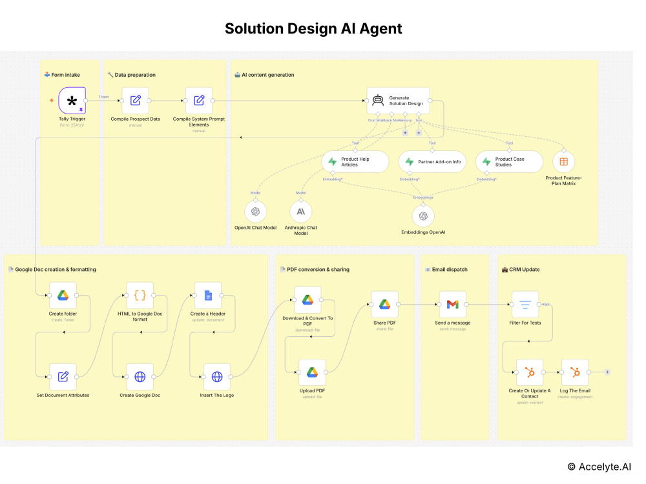Open the Create a Header Docs node

pyautogui.click(x=208, y=295)
